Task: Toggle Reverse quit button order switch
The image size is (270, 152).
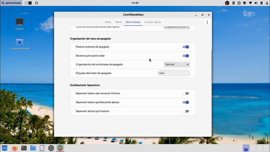Action: (x=186, y=56)
